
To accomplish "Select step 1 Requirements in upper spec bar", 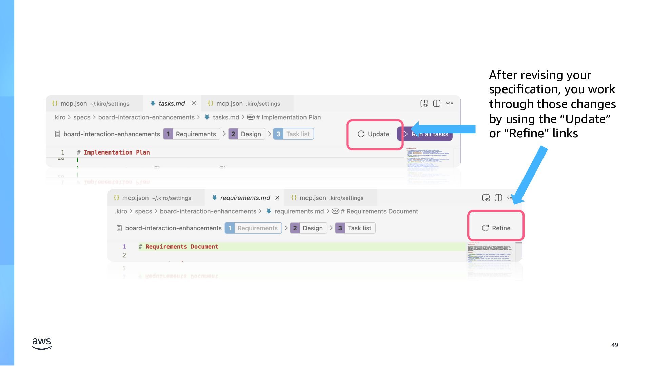I will (x=192, y=134).
